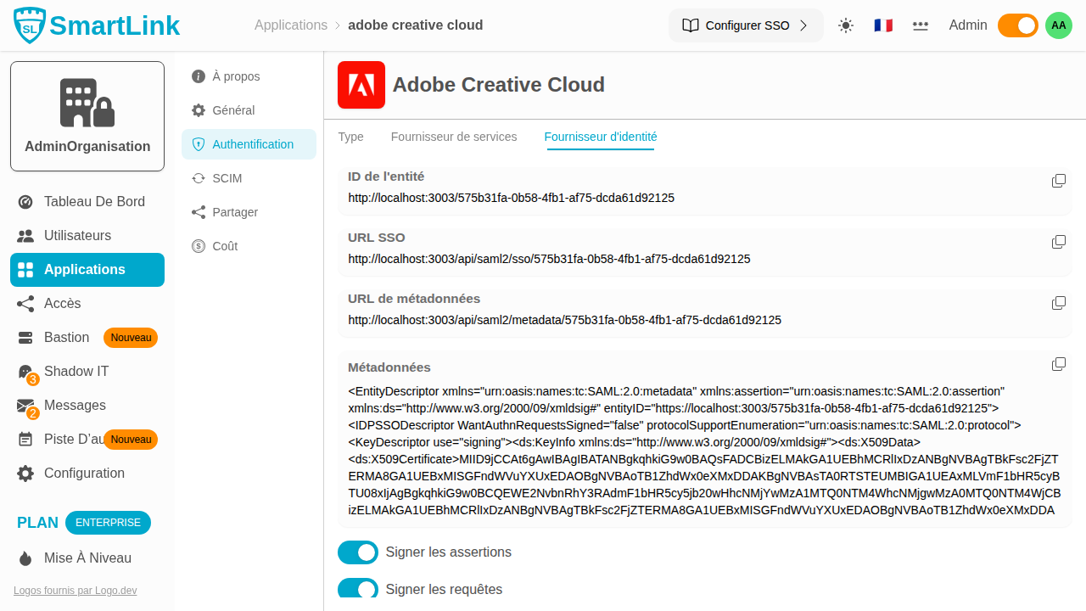The width and height of the screenshot is (1086, 611).
Task: Go back to Applications breadcrumb
Action: [291, 25]
